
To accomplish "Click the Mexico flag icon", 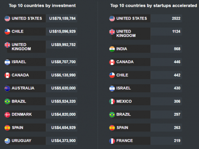I will [112, 102].
